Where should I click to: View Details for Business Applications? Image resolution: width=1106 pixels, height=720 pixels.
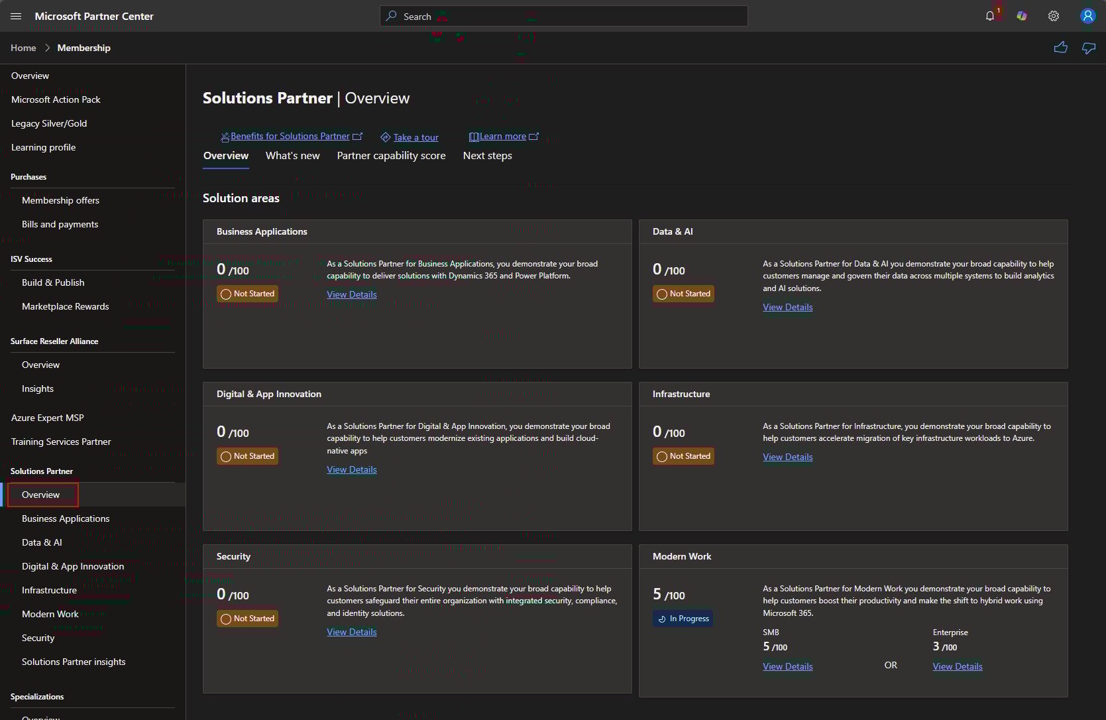click(351, 294)
